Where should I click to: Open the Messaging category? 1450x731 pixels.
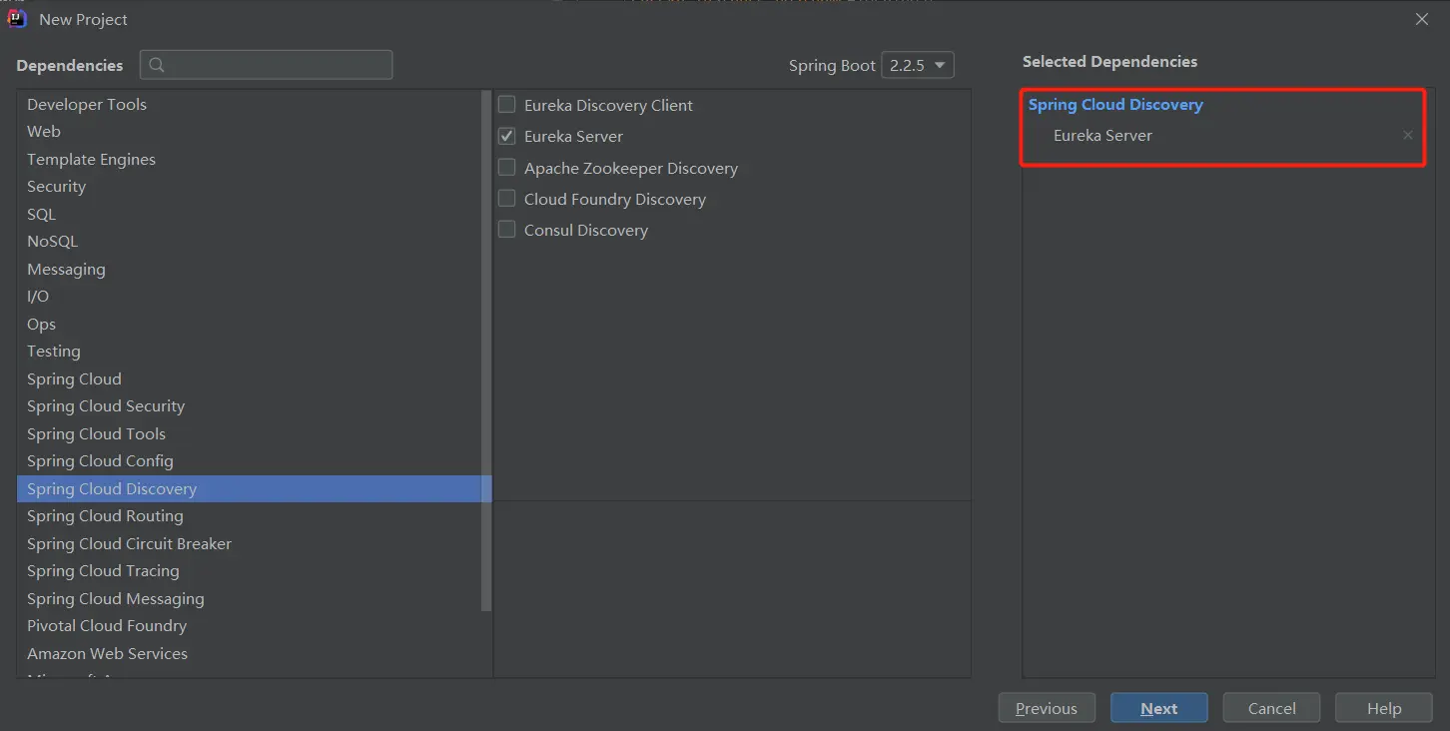coord(249,269)
